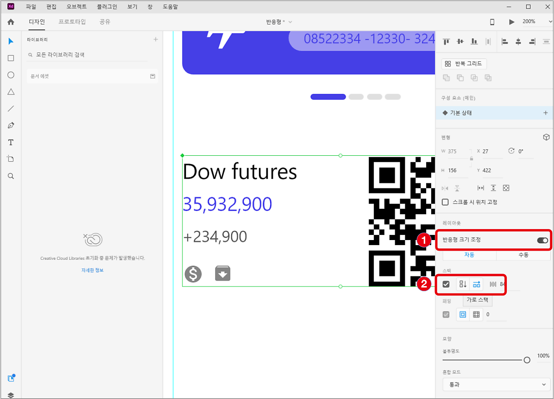Align selection to left edge
Screen dimensions: 554x399
[505, 41]
